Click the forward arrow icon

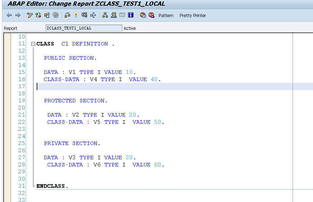18,15
